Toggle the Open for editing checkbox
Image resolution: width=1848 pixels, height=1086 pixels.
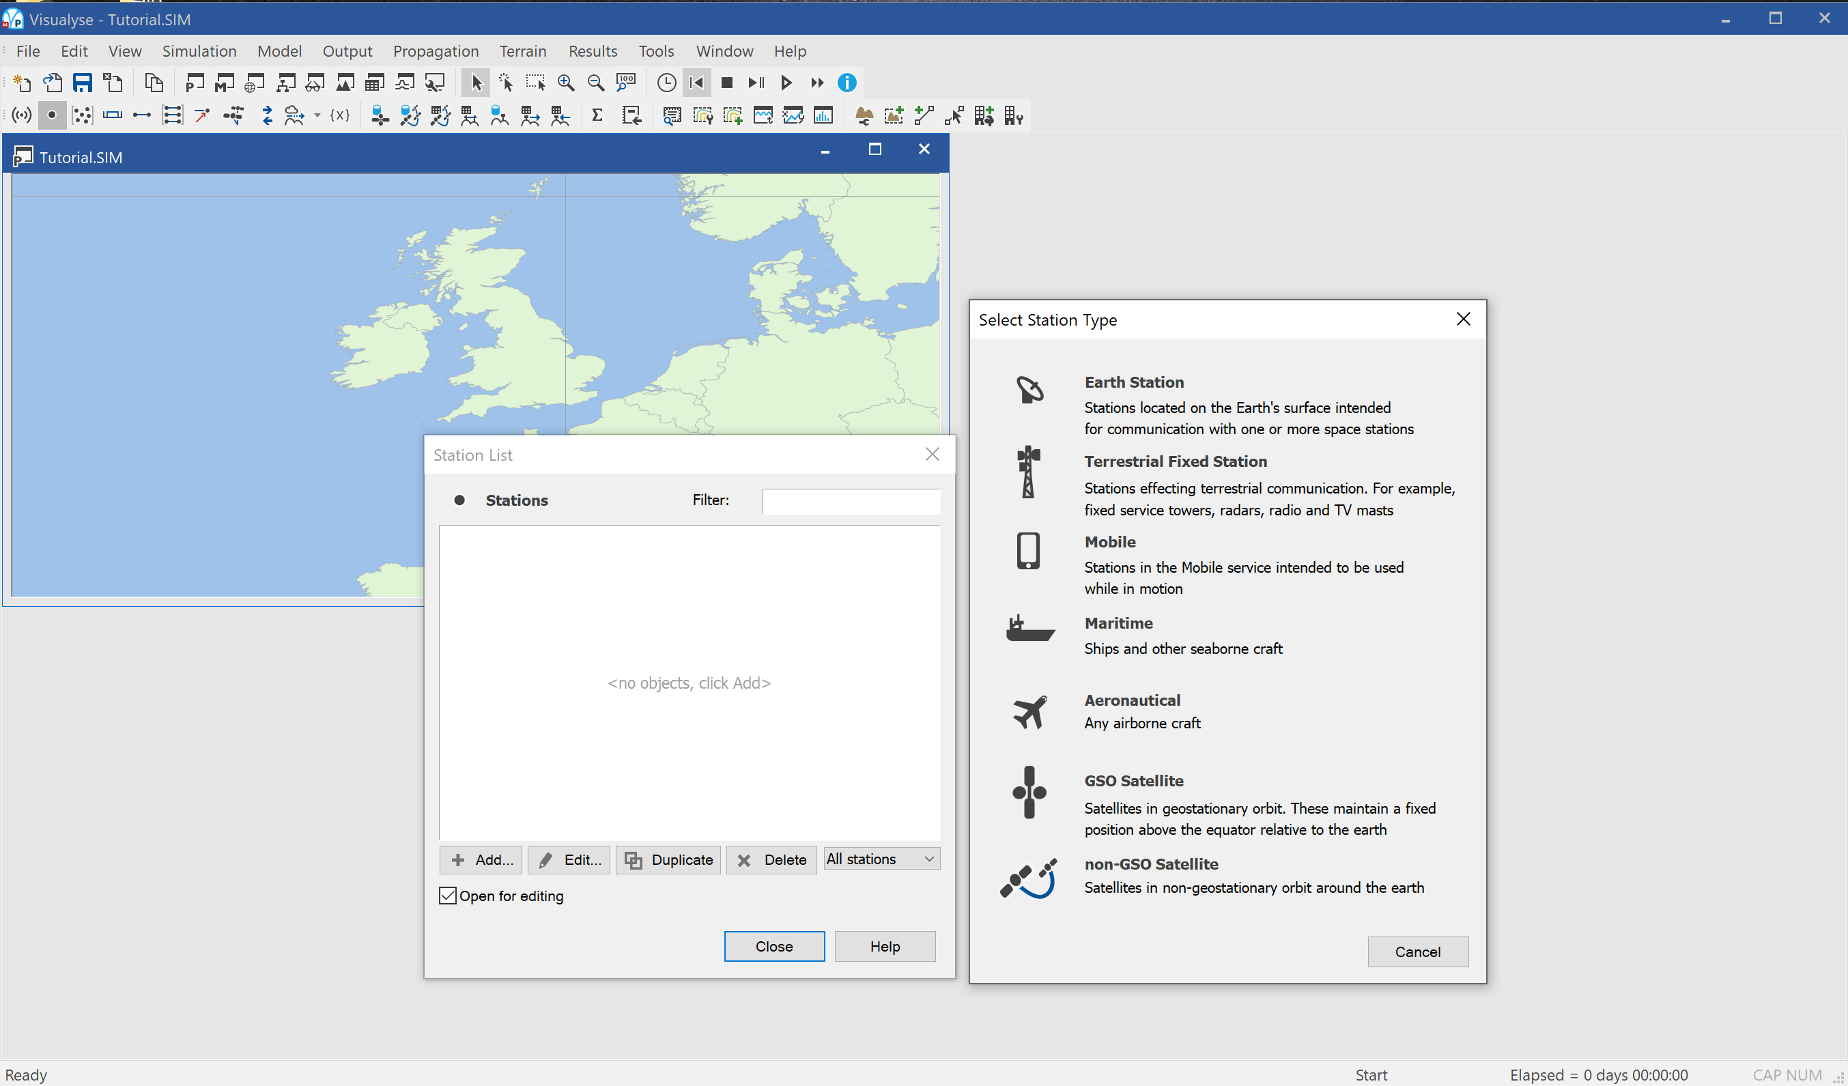[x=447, y=896]
